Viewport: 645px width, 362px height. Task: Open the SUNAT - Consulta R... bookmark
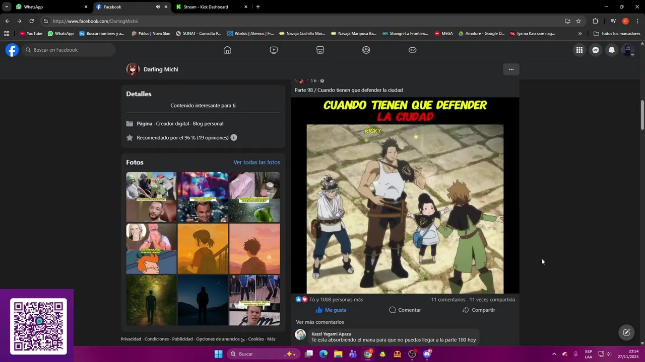coord(199,34)
